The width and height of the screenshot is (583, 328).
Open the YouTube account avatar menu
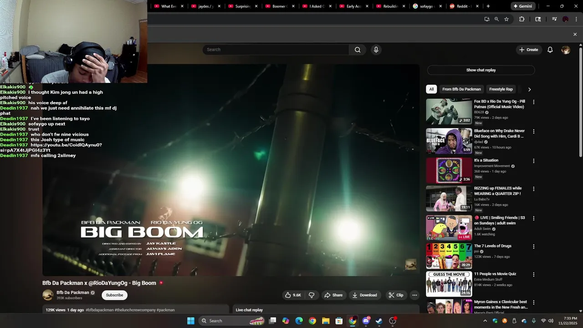tap(566, 50)
